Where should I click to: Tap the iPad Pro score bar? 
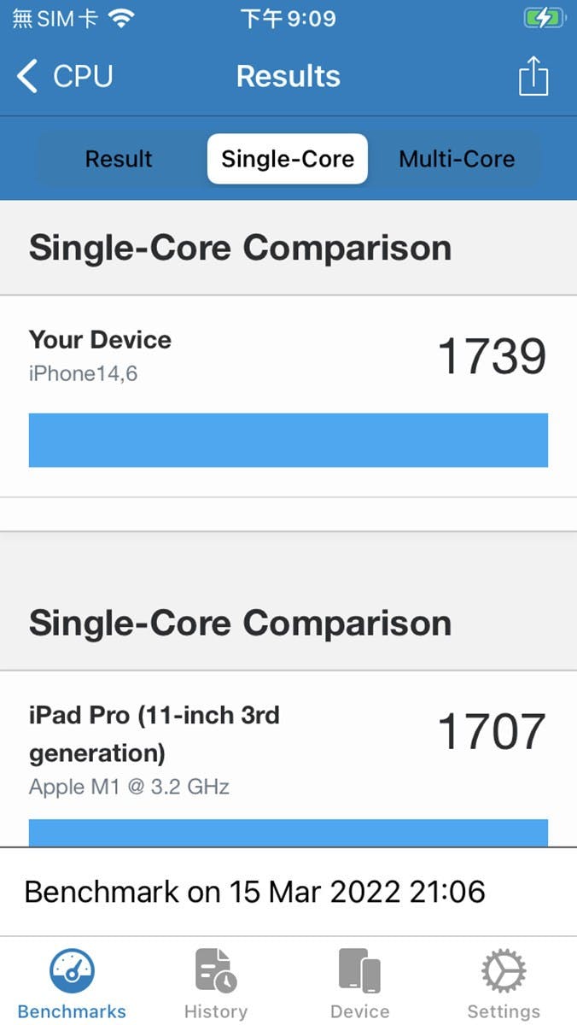click(x=288, y=832)
